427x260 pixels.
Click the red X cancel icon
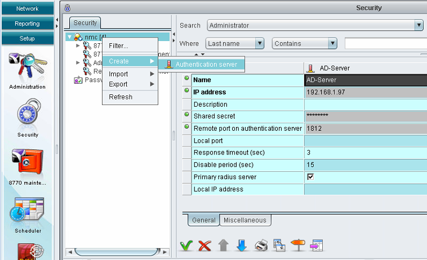point(205,246)
